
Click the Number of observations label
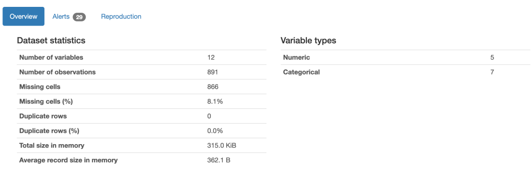(57, 72)
